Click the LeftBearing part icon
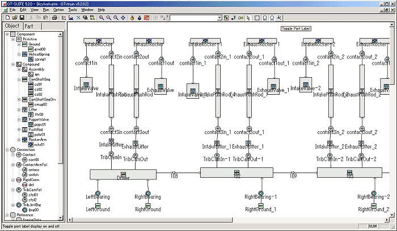Image resolution: width=397 pixels, height=231 pixels. [98, 194]
